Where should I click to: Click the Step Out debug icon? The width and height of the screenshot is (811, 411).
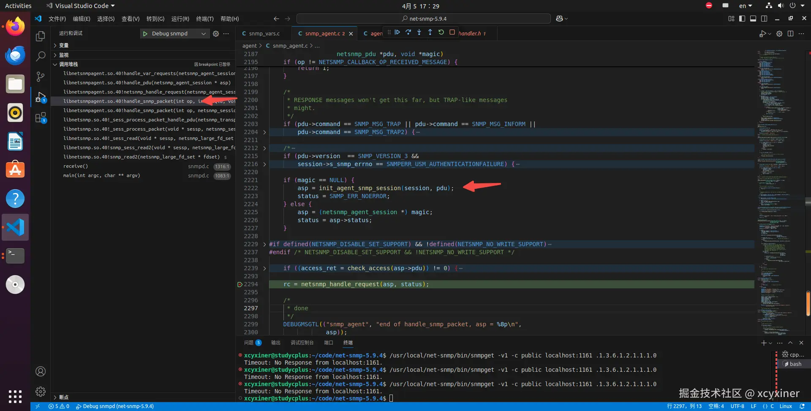[x=430, y=32]
